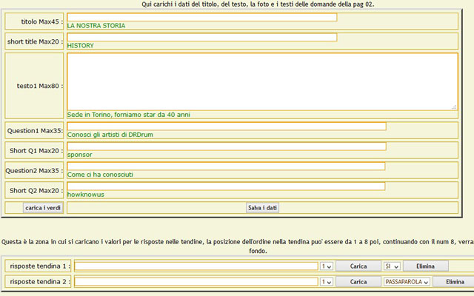This screenshot has width=474, height=296.
Task: Click the short title Max20 text field
Action: tap(201, 37)
